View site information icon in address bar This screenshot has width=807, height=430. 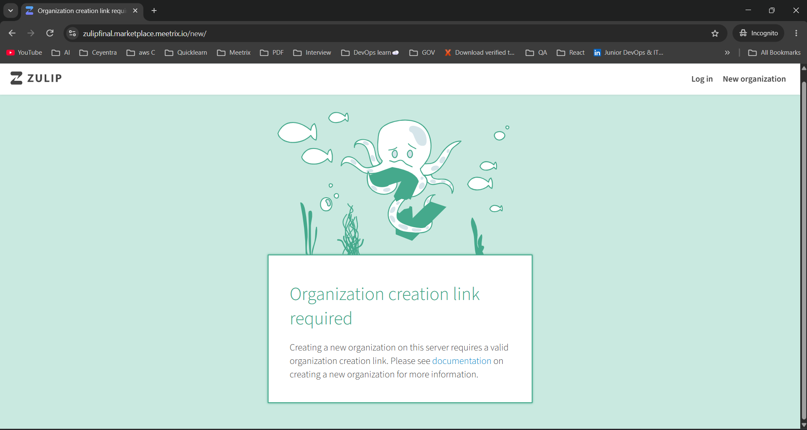(72, 33)
